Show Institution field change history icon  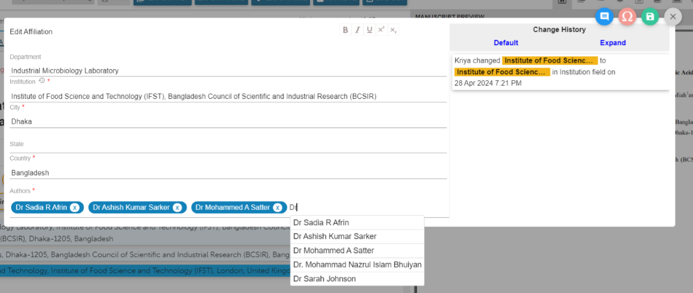42,81
